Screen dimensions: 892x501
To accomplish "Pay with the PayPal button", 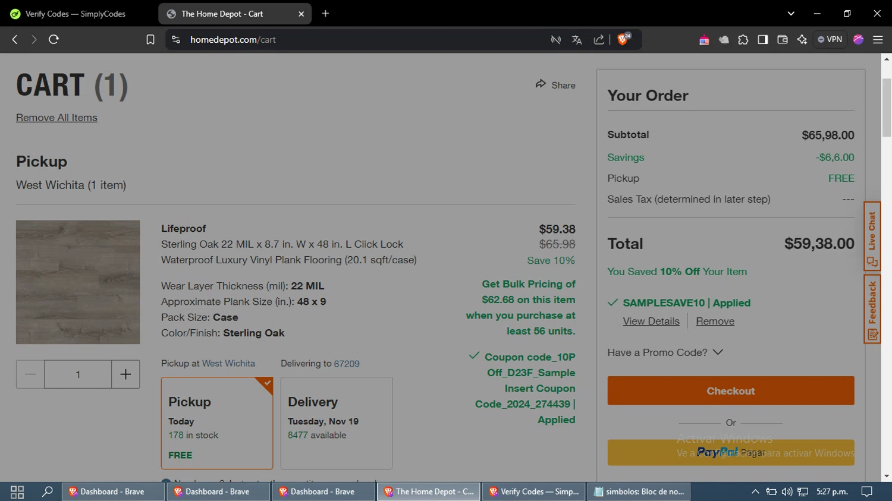I will point(731,452).
